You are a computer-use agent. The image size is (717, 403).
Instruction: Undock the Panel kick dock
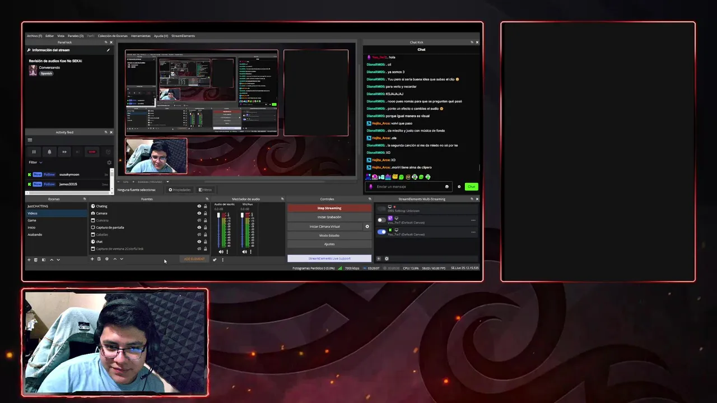(105, 42)
